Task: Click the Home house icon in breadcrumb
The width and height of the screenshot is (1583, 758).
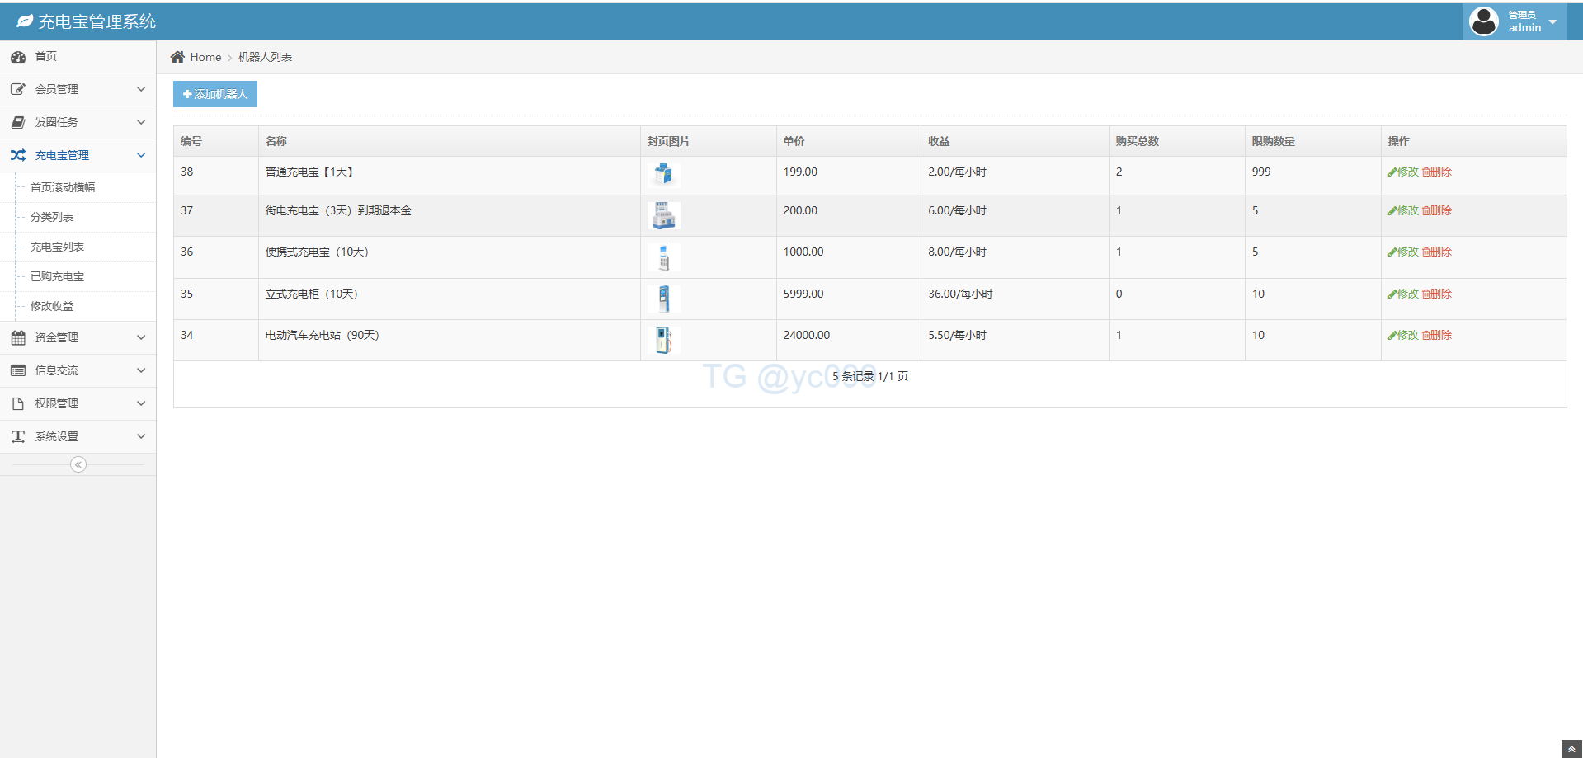Action: 177,57
